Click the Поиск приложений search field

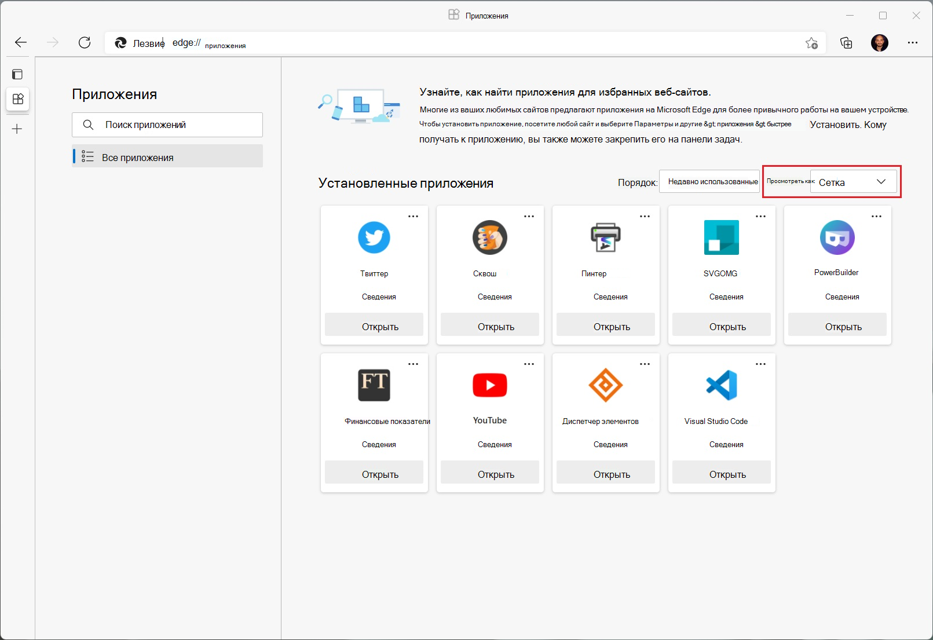(167, 125)
